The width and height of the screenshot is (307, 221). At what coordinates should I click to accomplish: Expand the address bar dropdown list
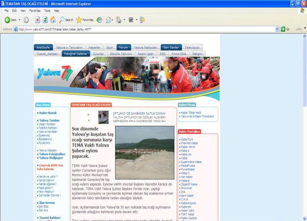tap(277, 29)
